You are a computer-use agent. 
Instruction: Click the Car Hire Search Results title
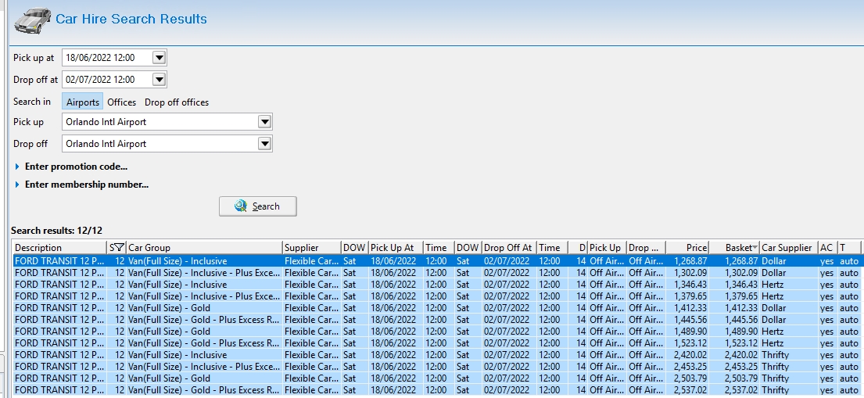pos(131,19)
